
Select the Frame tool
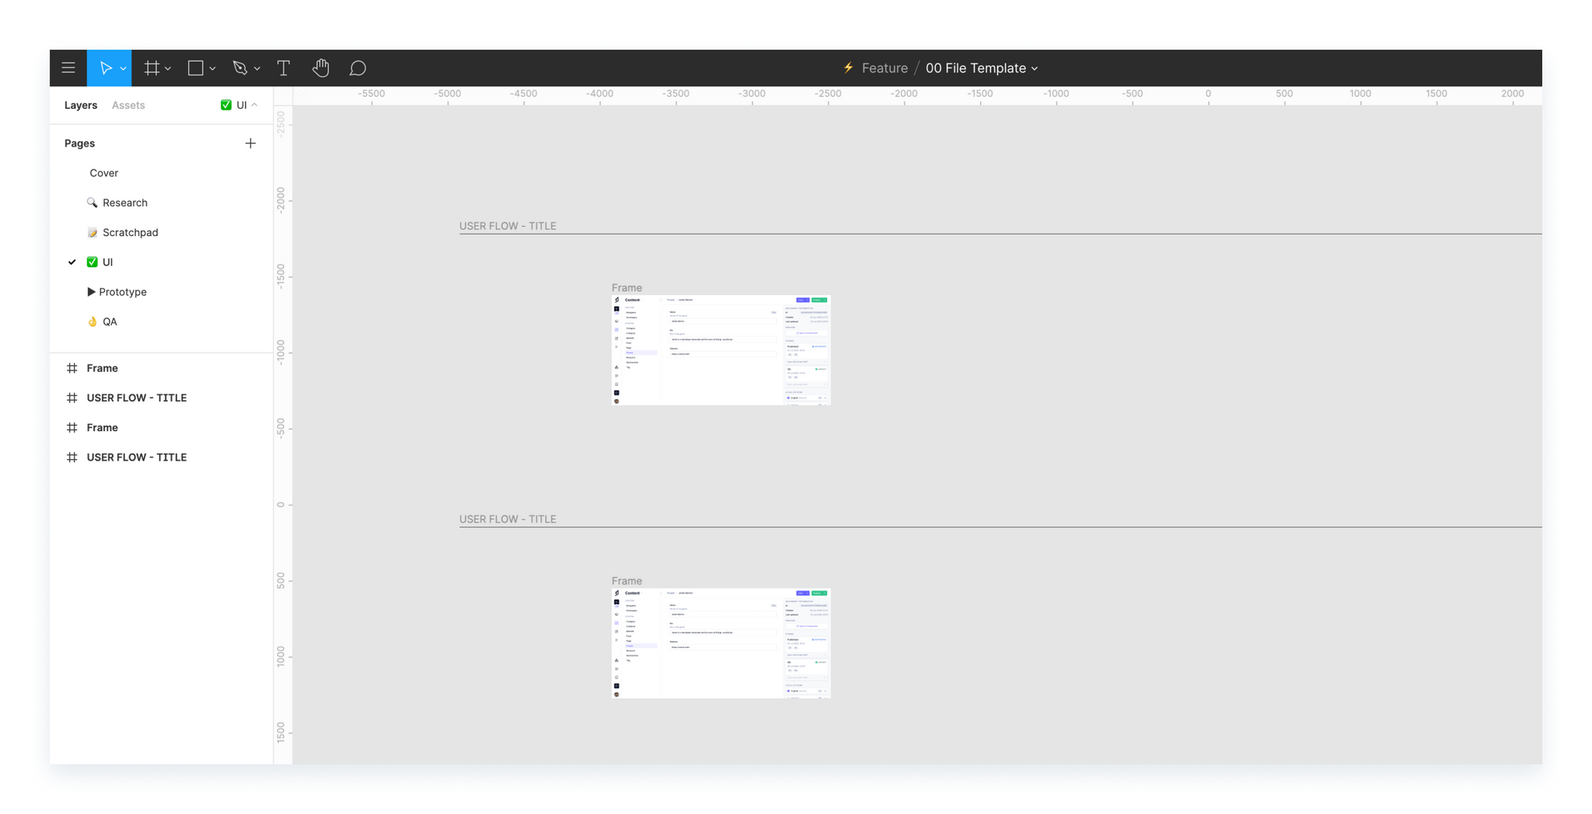pyautogui.click(x=152, y=68)
